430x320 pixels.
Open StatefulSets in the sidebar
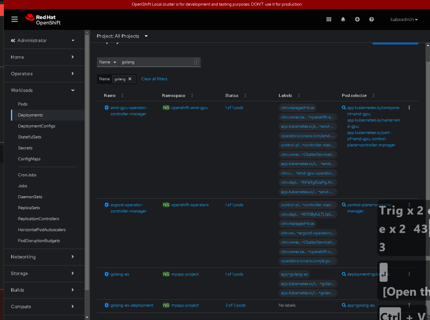(29, 137)
